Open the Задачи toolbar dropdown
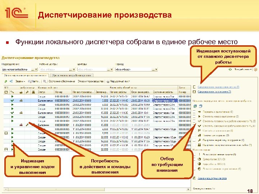The width and height of the screenshot is (259, 194). coord(20,81)
